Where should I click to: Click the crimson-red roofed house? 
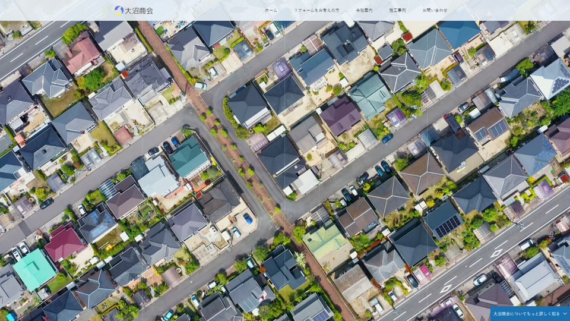[64, 242]
